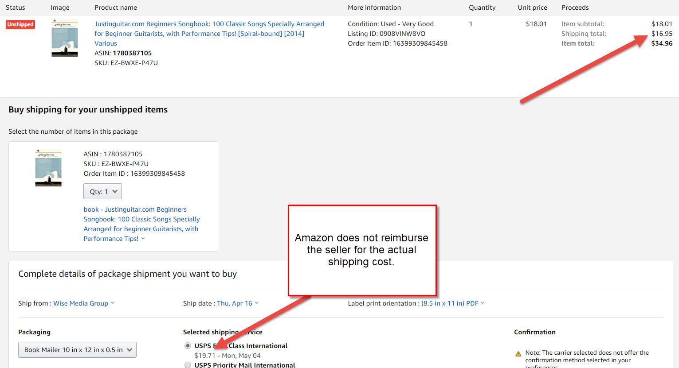Image resolution: width=679 pixels, height=368 pixels.
Task: Select USPS First Class International radio button
Action: point(188,346)
